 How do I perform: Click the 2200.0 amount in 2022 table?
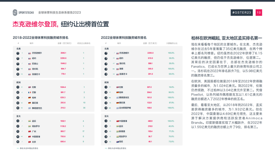click(150, 53)
